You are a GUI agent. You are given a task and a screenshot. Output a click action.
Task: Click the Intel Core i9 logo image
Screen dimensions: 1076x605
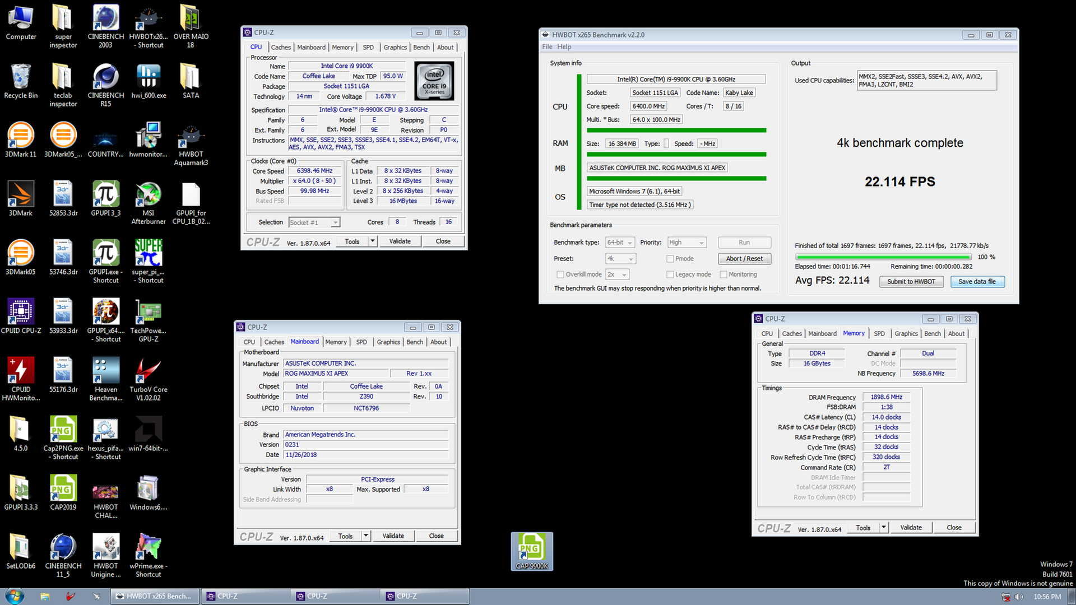point(435,82)
